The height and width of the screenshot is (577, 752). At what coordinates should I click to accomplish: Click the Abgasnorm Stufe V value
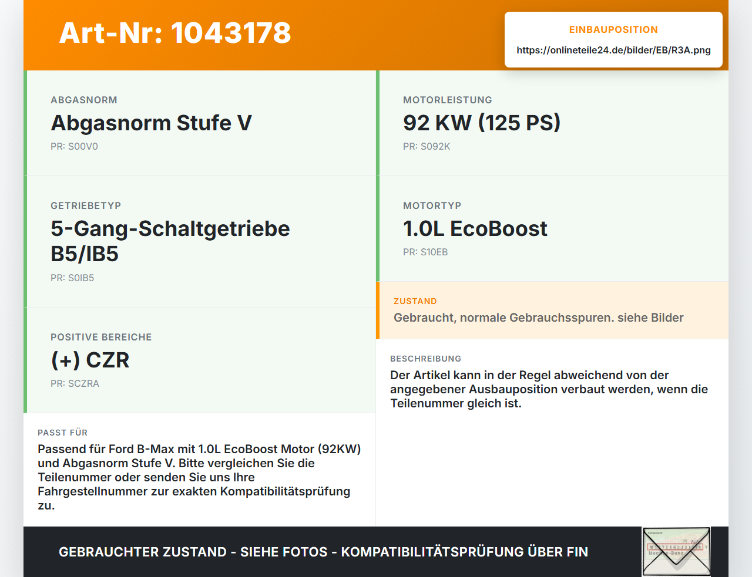click(x=152, y=123)
